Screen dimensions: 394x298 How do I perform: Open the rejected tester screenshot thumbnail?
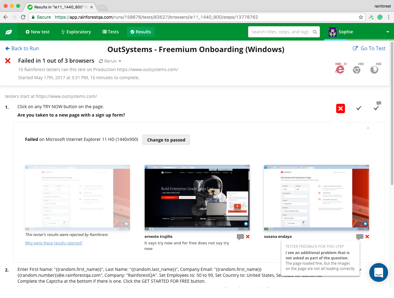point(77,198)
